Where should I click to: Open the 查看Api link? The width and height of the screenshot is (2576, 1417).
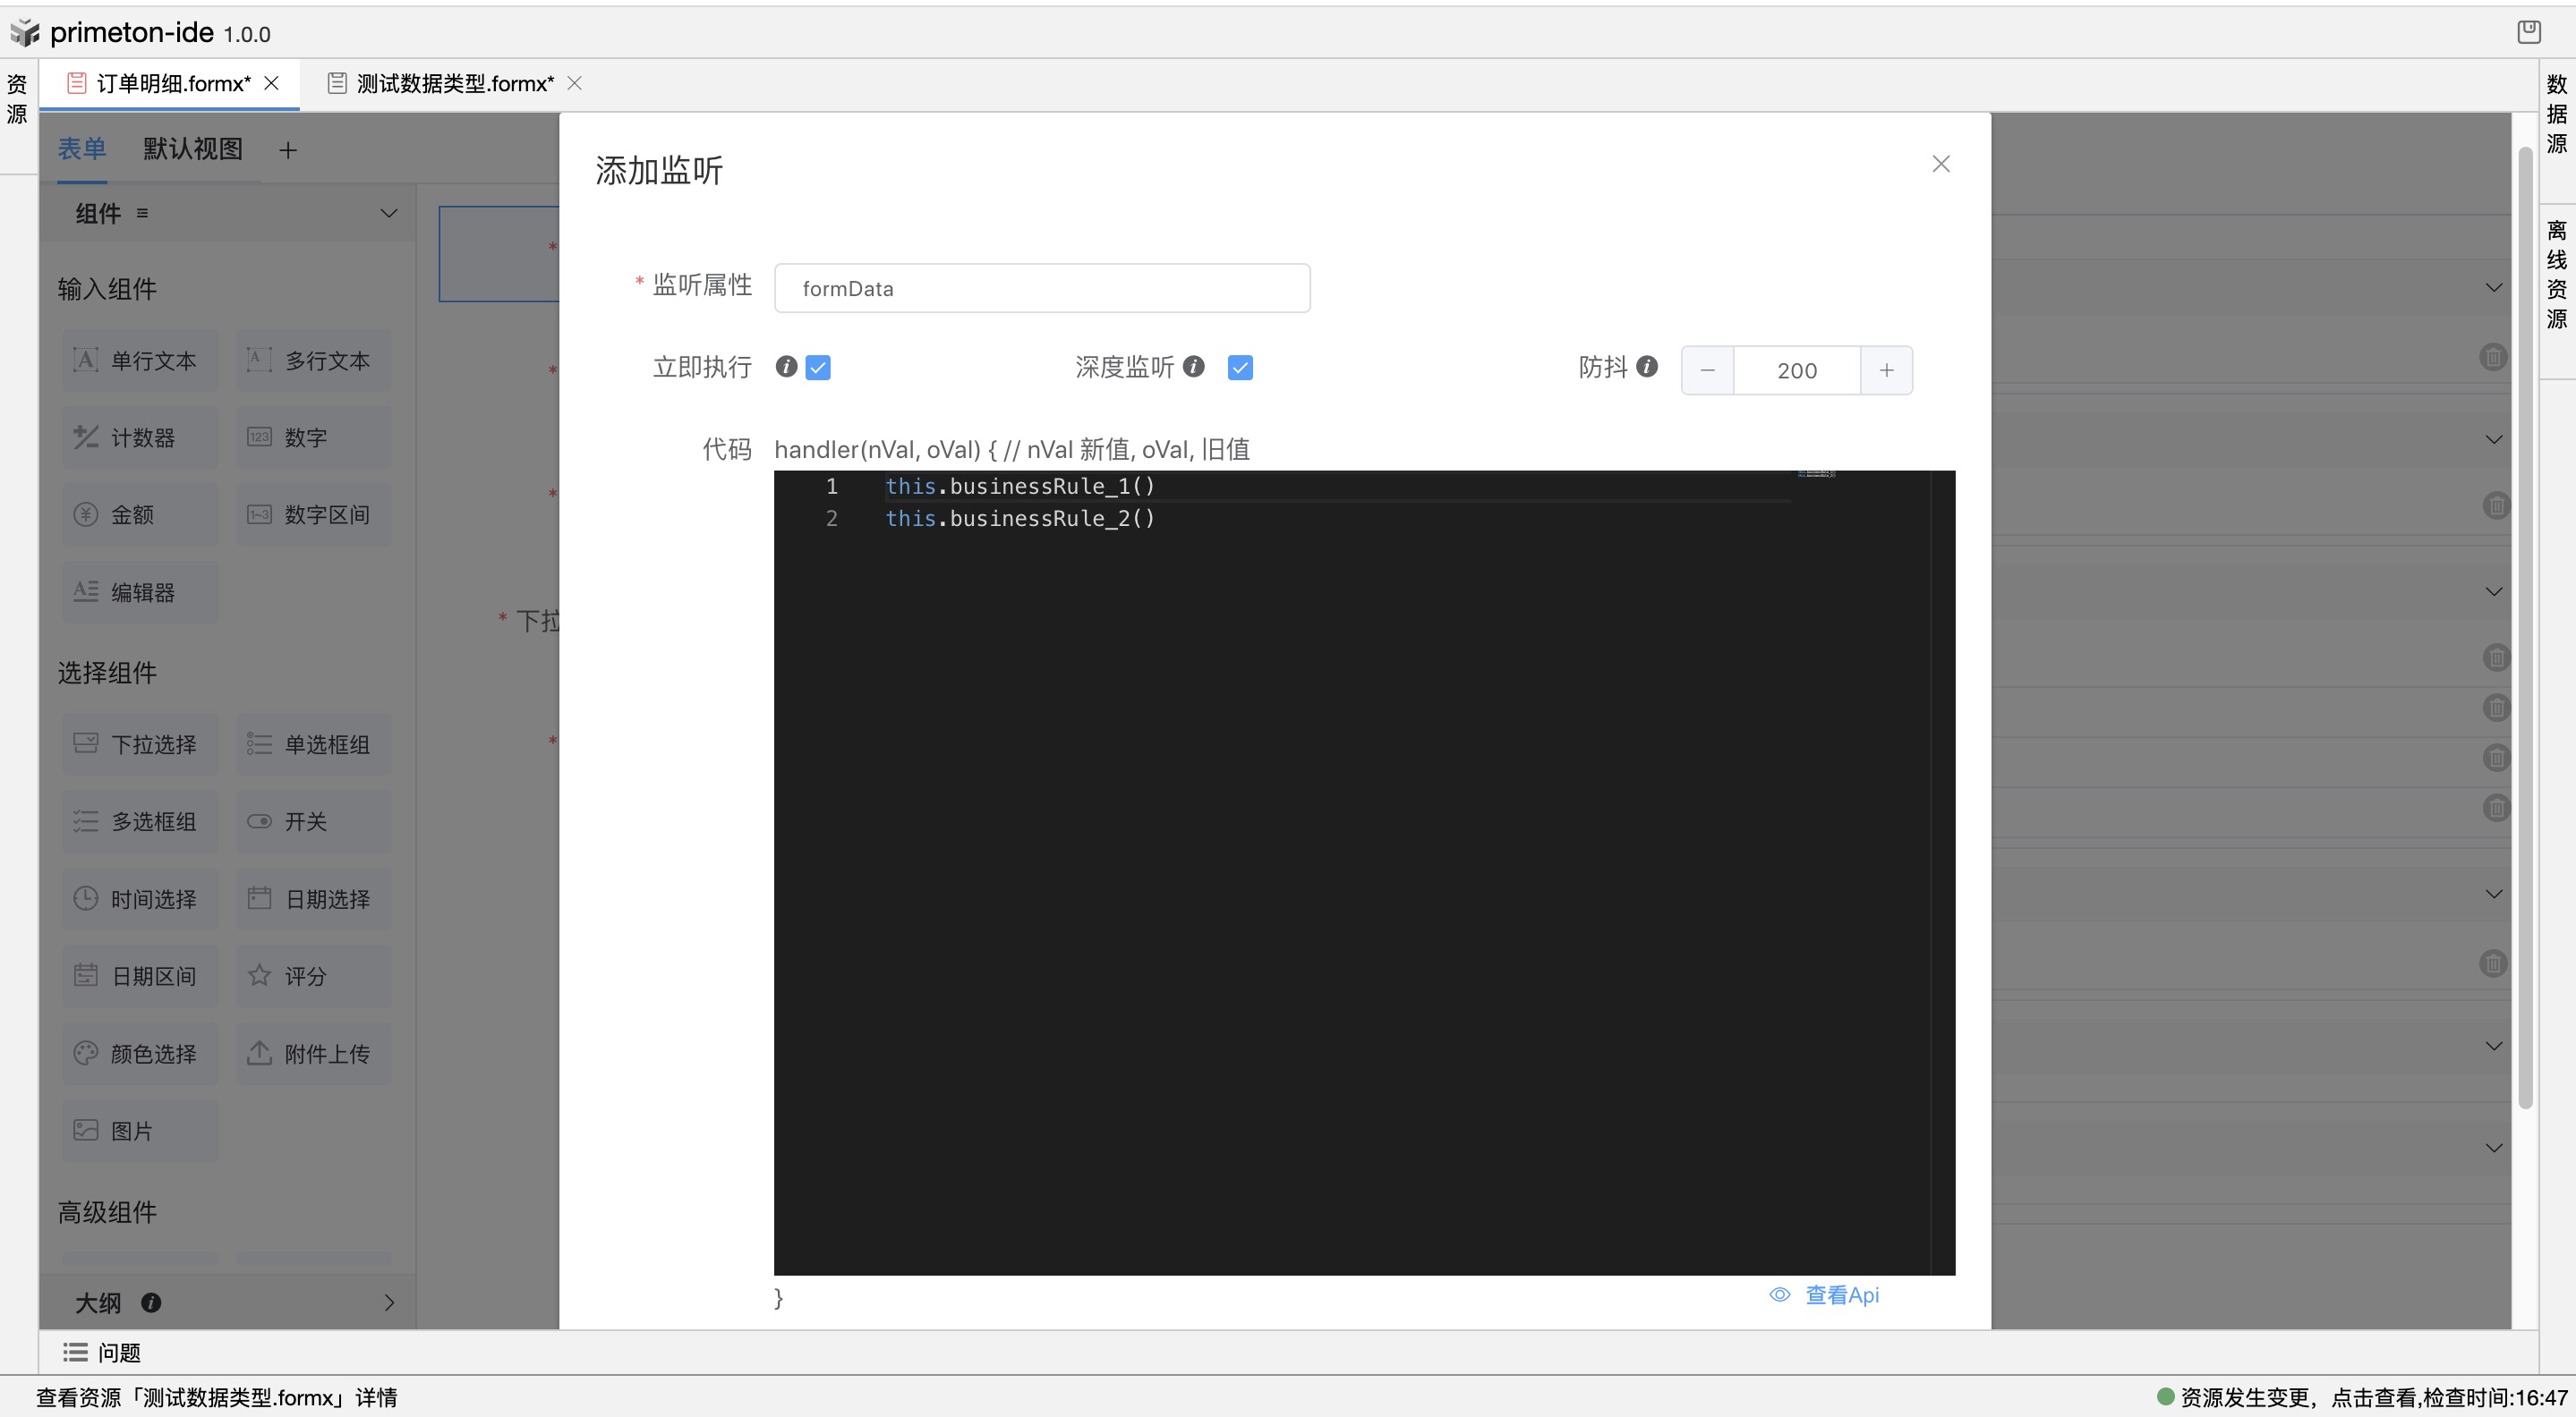(x=1841, y=1294)
